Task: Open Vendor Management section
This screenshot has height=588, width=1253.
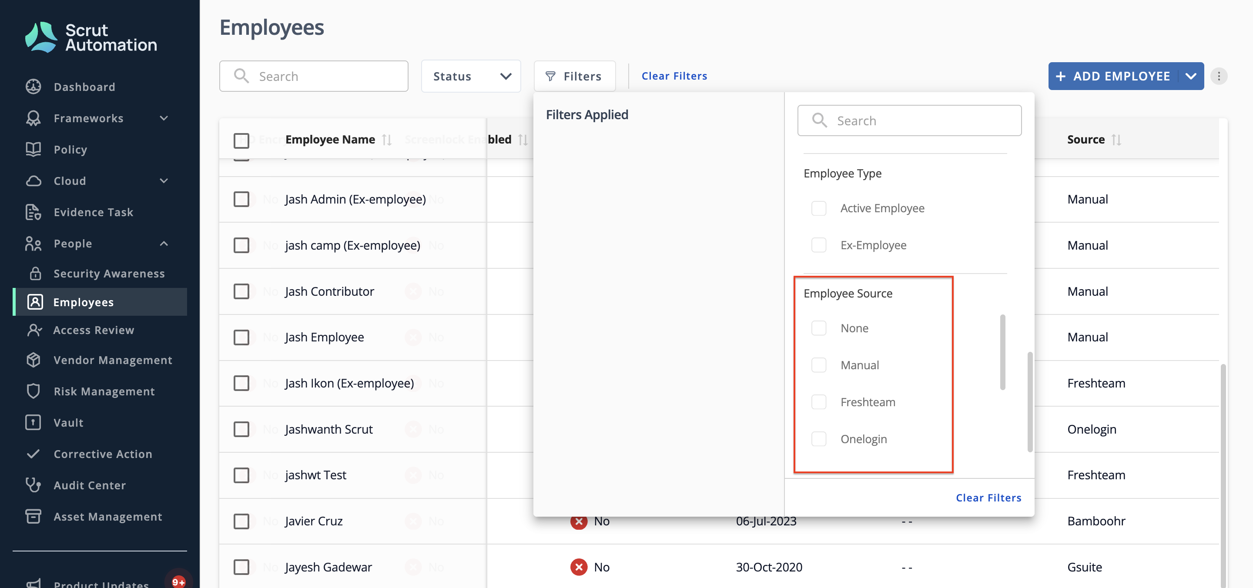Action: click(113, 361)
